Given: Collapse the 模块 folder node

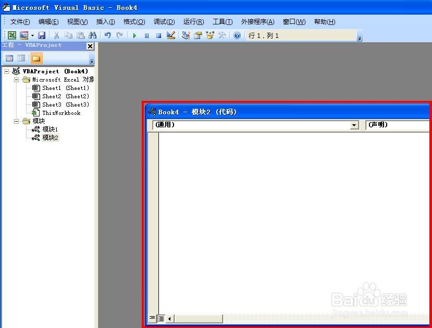Looking at the screenshot, I should click(17, 121).
